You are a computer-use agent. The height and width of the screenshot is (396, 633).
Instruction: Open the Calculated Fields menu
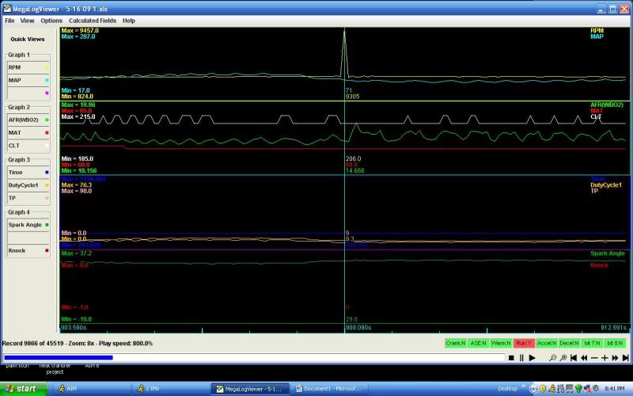91,21
